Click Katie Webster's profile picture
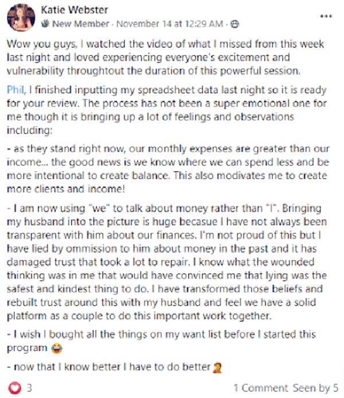This screenshot has width=344, height=398. point(21,18)
